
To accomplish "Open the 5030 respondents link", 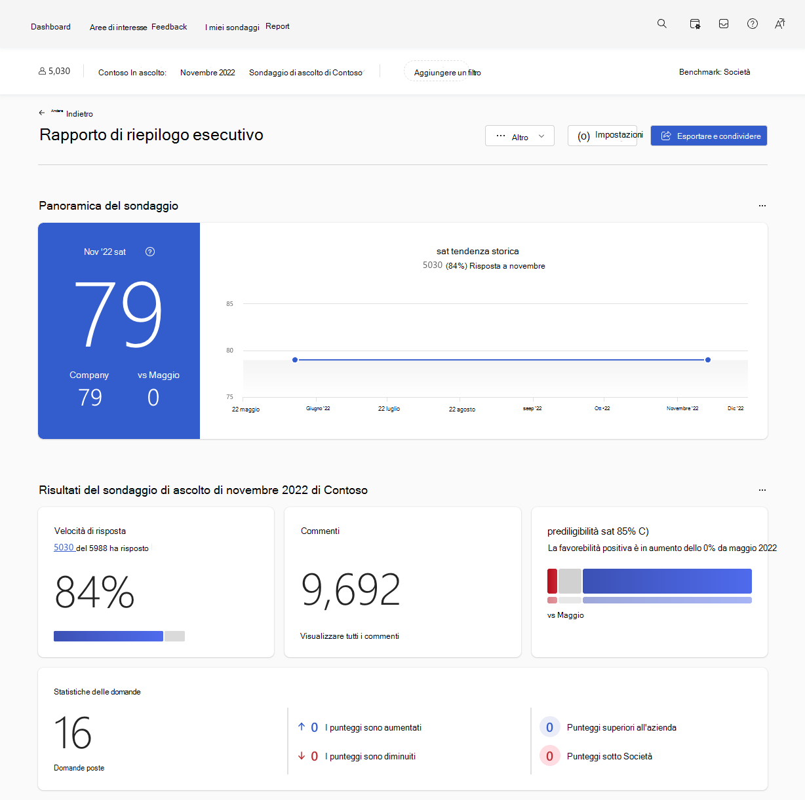I will pos(64,548).
